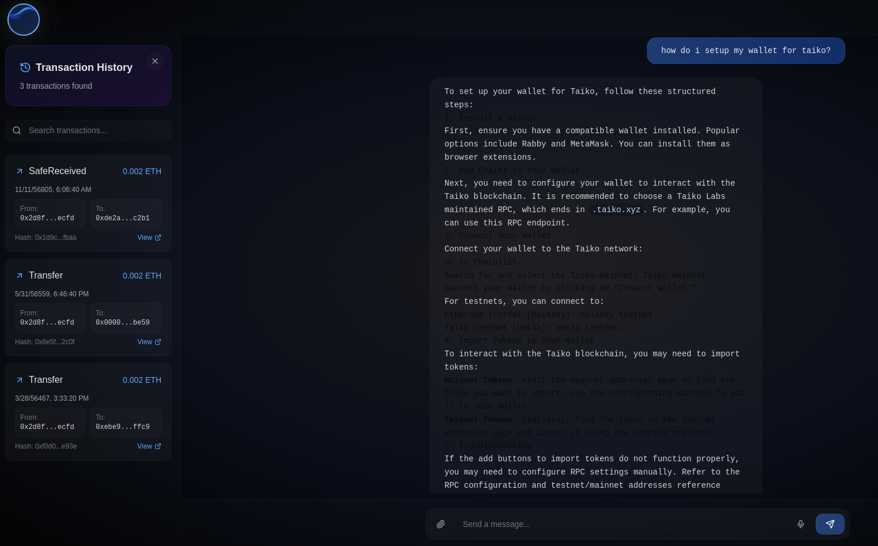Select the To address 0x0000...be59 box
Screen dimensions: 878x546
(126, 318)
